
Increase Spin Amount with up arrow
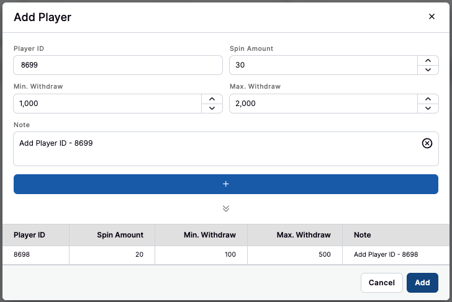pos(428,61)
